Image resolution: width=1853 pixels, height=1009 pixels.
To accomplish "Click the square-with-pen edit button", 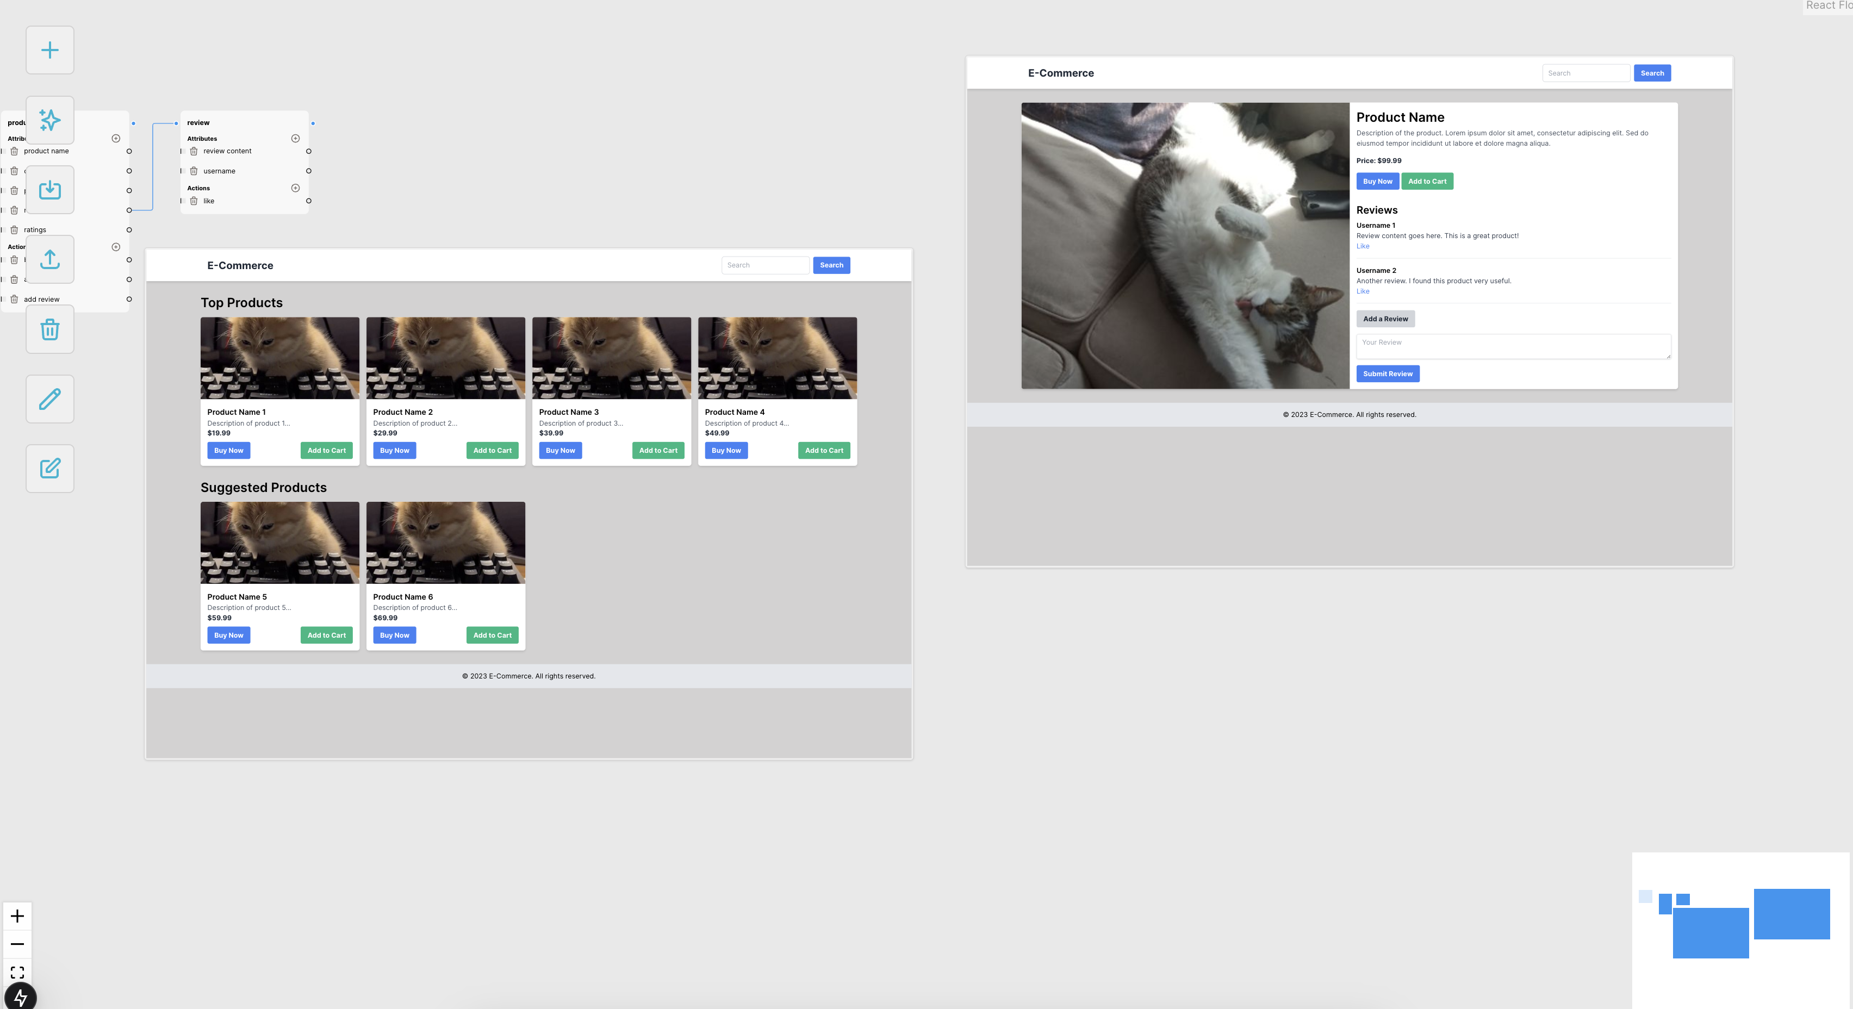I will point(49,469).
